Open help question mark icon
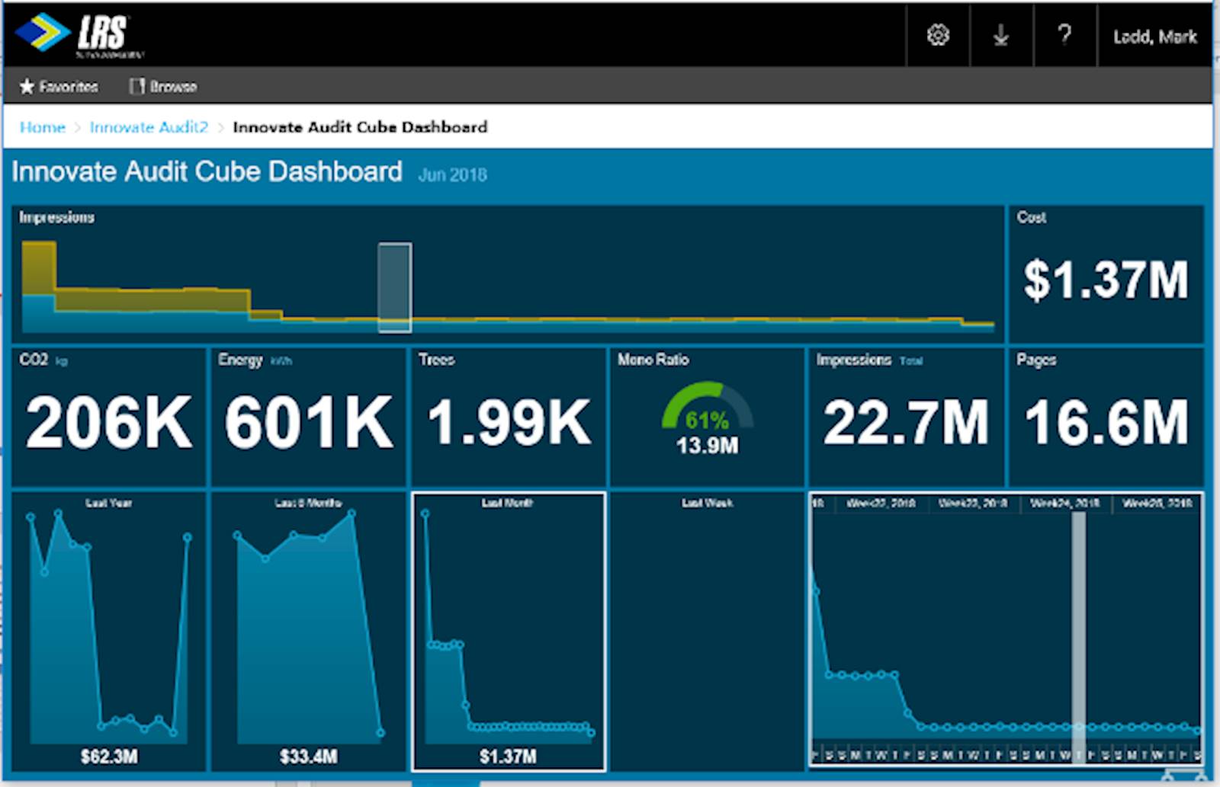The image size is (1220, 787). pyautogui.click(x=1064, y=35)
